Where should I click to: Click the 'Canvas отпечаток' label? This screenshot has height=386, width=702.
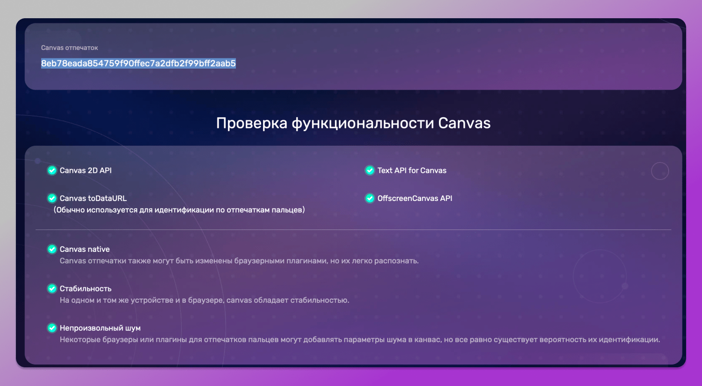[69, 48]
